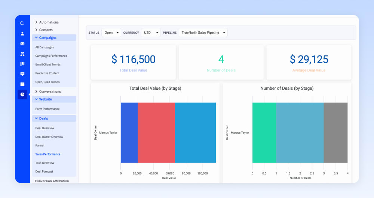374x198 pixels.
Task: Click the Number of Deals (by Stage) title
Action: pyautogui.click(x=287, y=89)
